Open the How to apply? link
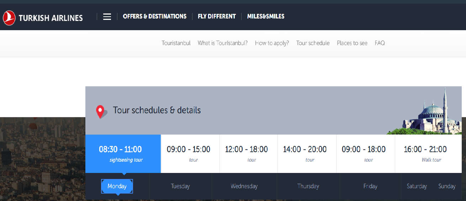466x201 pixels. pos(272,43)
